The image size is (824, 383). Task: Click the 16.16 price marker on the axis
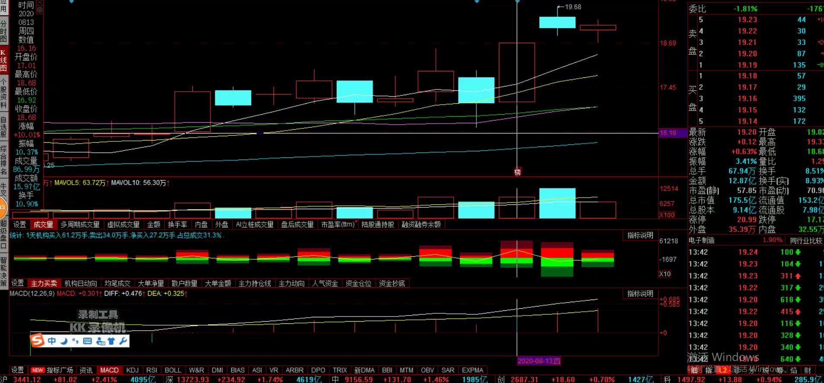672,133
